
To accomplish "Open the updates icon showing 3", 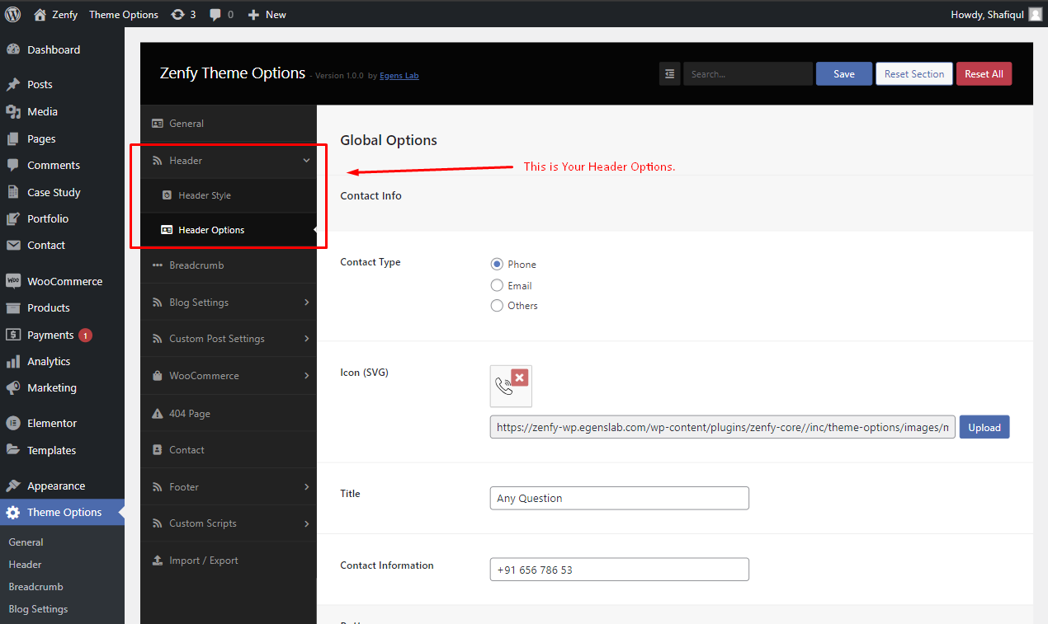I will click(178, 14).
